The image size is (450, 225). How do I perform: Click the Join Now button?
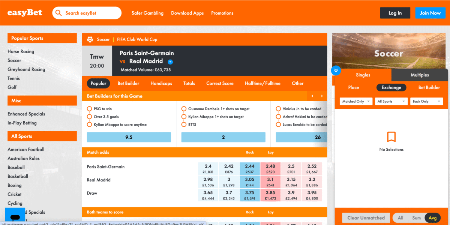pyautogui.click(x=430, y=13)
